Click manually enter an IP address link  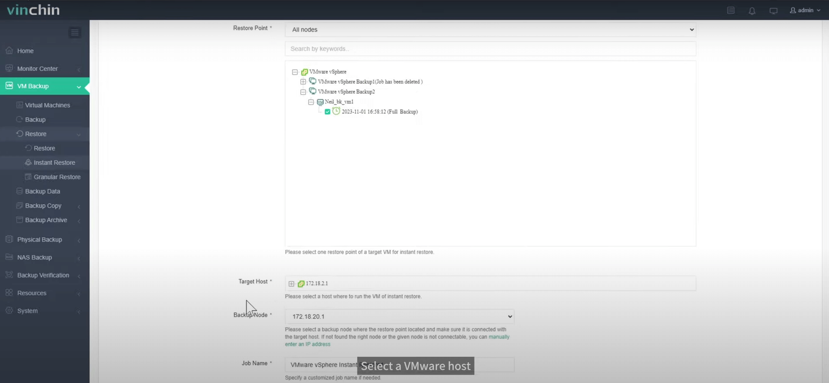click(x=397, y=340)
